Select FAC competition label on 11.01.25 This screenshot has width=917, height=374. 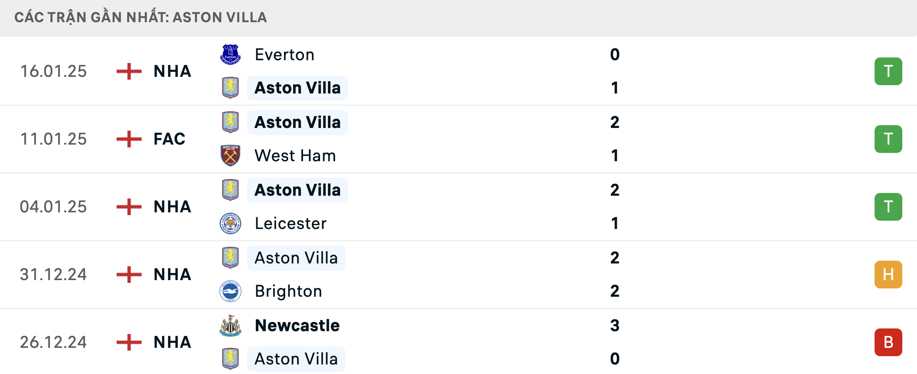click(x=169, y=139)
